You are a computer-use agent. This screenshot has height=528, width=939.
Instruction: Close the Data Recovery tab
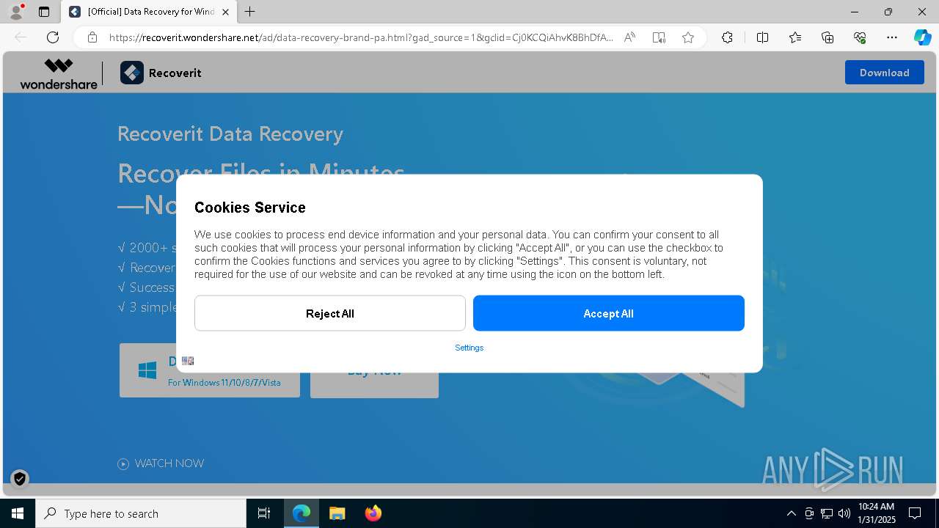225,12
